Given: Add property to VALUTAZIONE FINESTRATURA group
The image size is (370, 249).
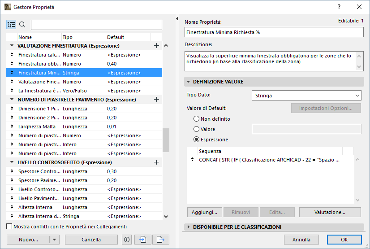Looking at the screenshot, I should 156,46.
